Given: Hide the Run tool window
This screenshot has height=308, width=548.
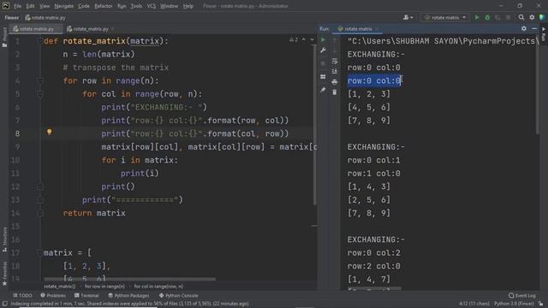Looking at the screenshot, I should 534,28.
